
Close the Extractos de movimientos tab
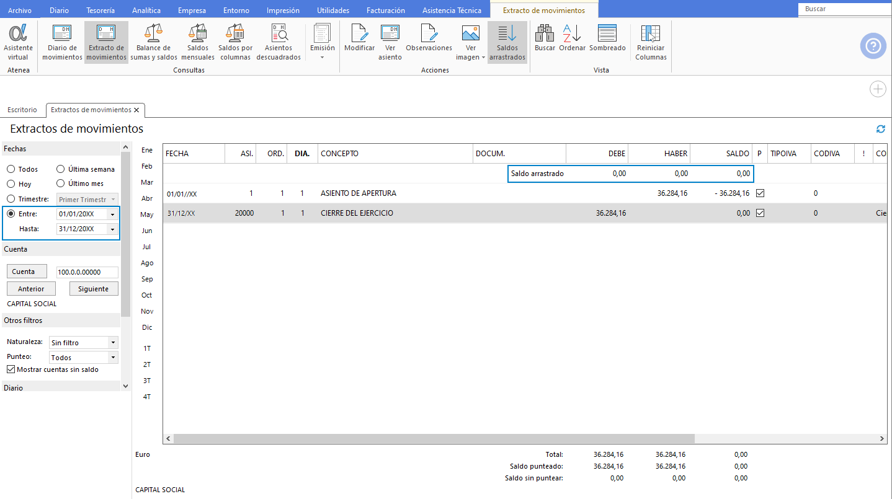point(136,110)
